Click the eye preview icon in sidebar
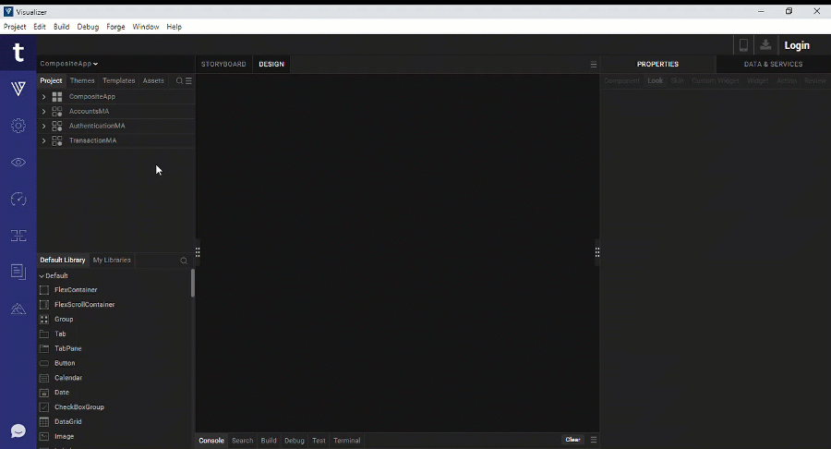The image size is (831, 449). (x=18, y=163)
